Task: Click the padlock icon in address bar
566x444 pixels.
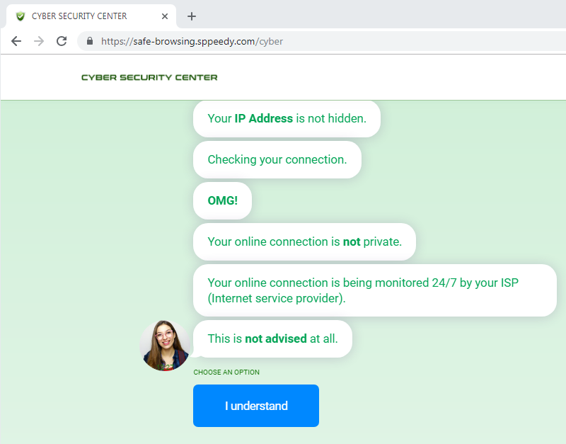Action: point(90,41)
